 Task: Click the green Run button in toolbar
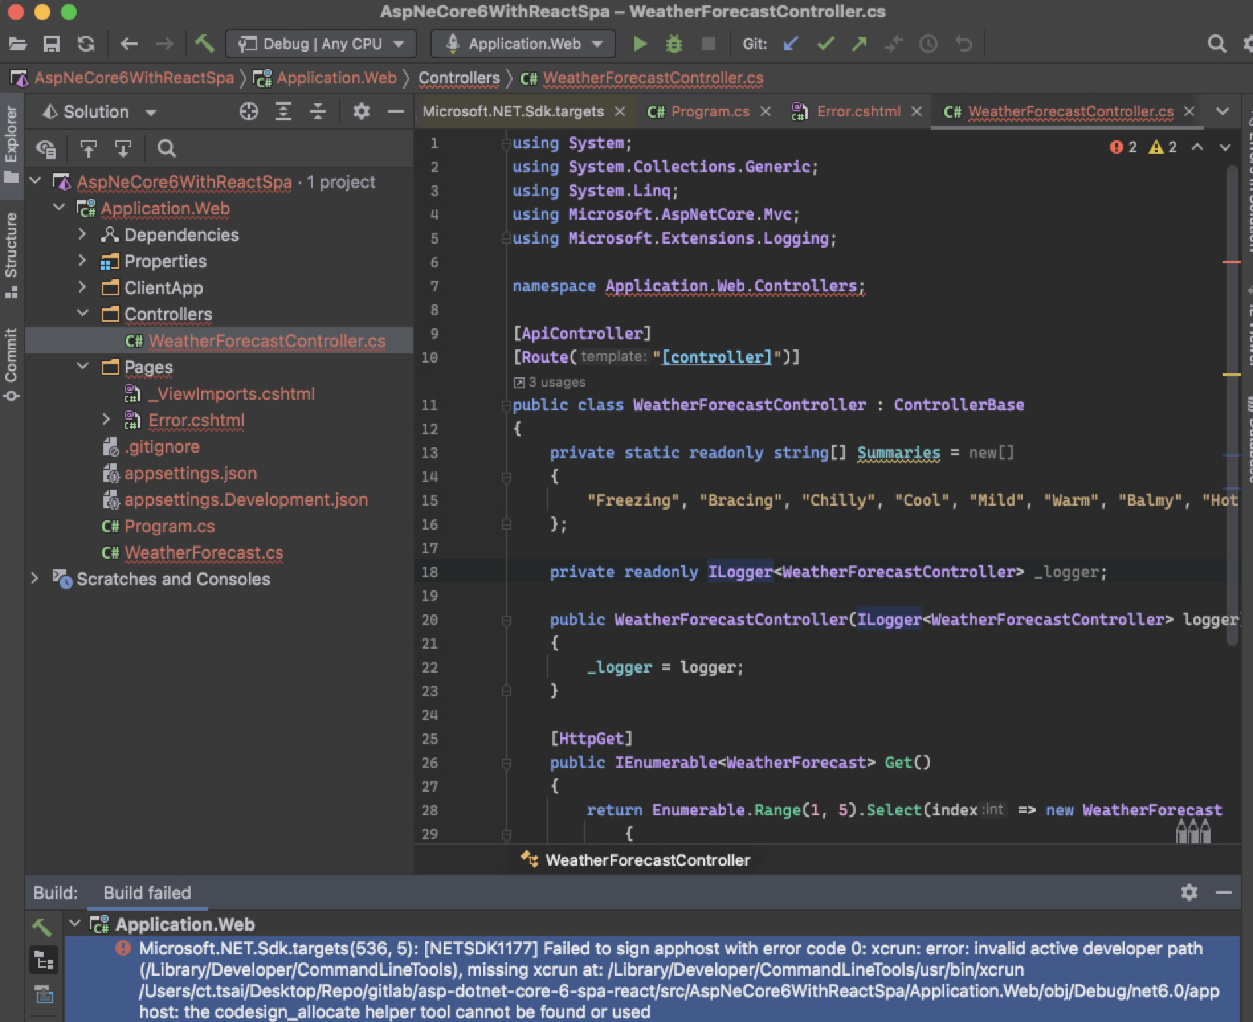(639, 44)
